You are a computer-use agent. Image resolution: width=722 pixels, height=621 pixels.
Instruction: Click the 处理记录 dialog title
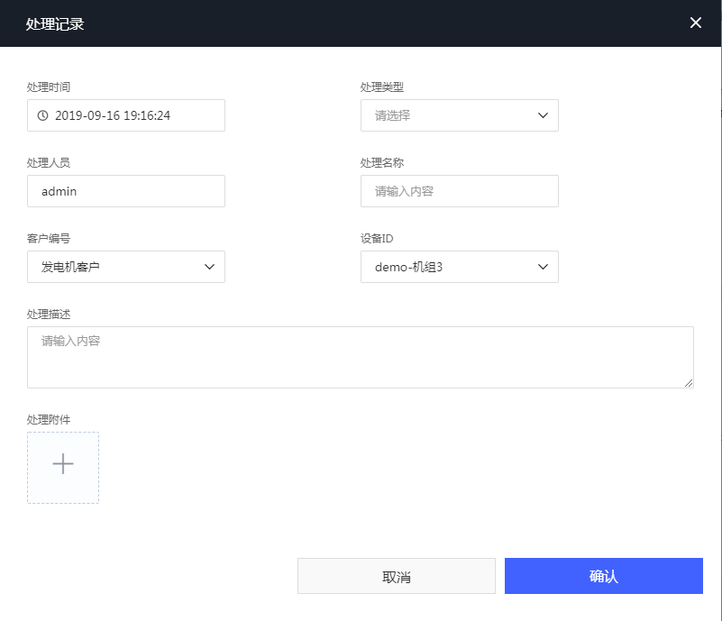point(54,23)
